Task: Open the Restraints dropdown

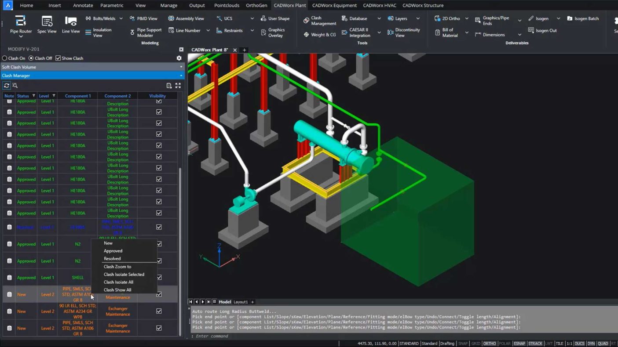Action: (x=252, y=31)
